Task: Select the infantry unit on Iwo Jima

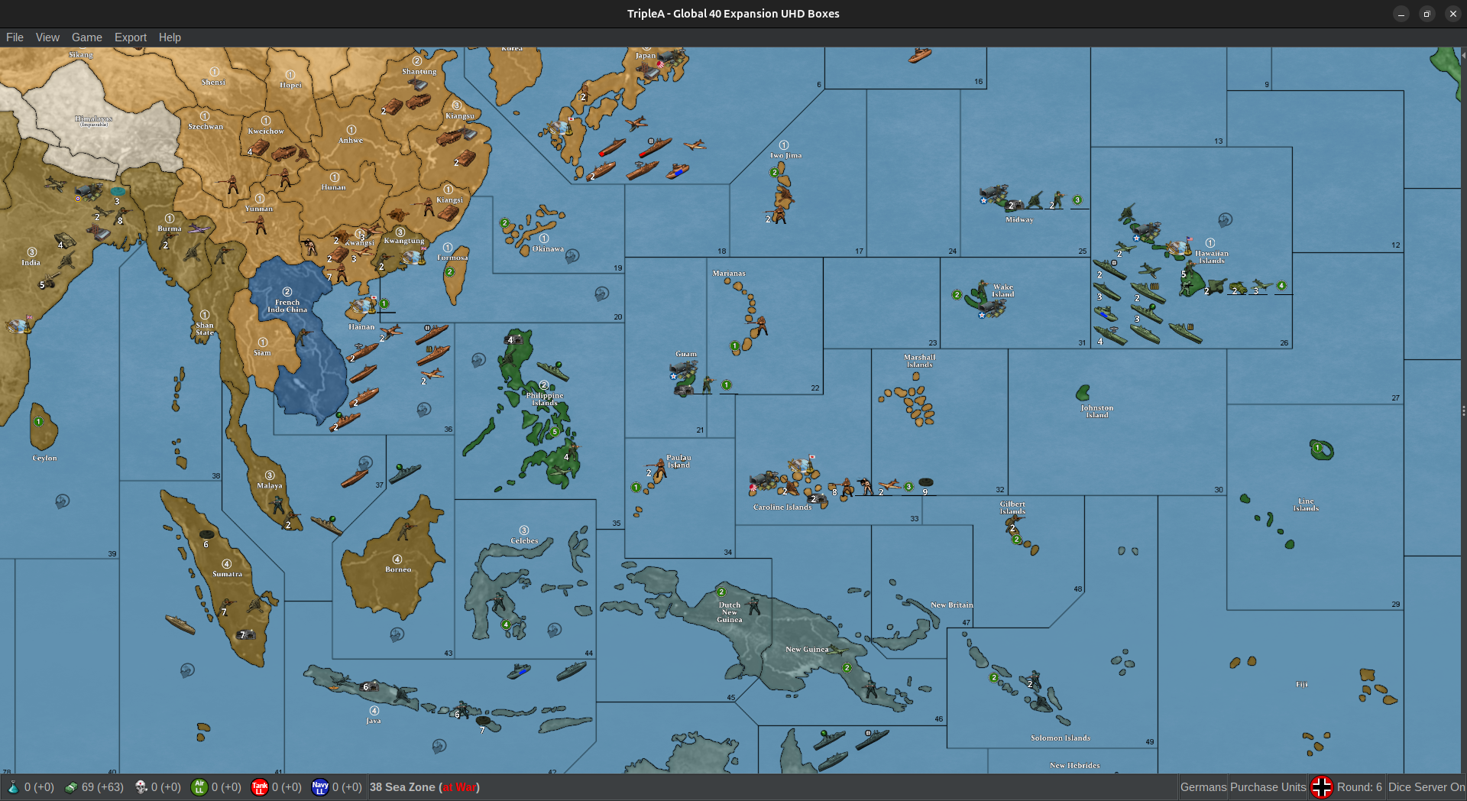Action: 779,215
